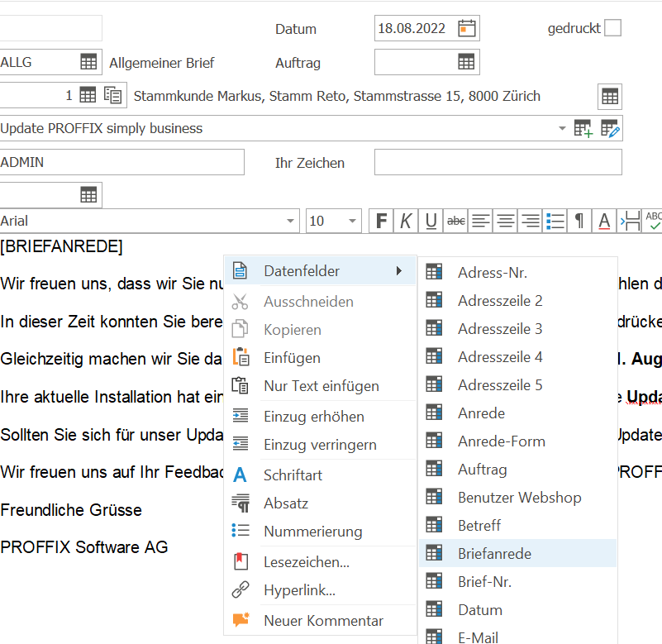Choose Kopieren from context menu
The image size is (662, 644).
pos(321,330)
